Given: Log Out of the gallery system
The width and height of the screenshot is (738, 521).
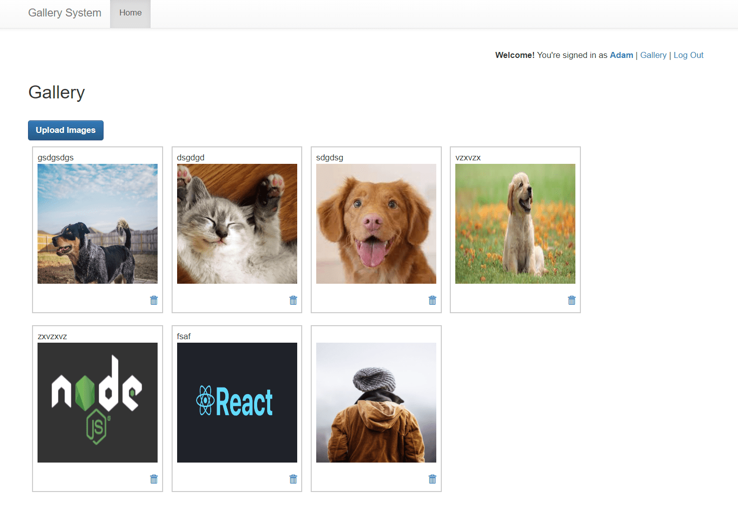Looking at the screenshot, I should click(688, 55).
